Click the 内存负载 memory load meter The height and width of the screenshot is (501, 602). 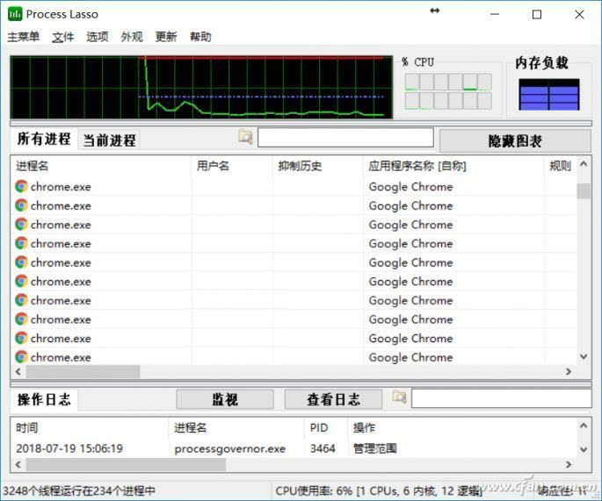pos(549,95)
